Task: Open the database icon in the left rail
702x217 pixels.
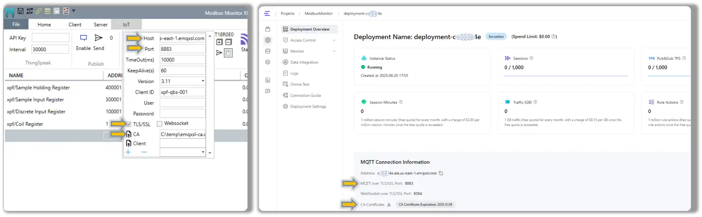Action: pos(268,51)
